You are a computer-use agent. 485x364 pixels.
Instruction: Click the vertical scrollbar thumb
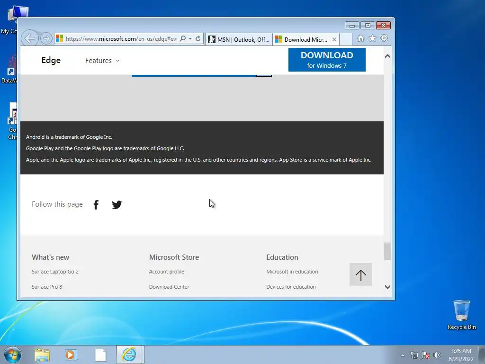click(387, 251)
